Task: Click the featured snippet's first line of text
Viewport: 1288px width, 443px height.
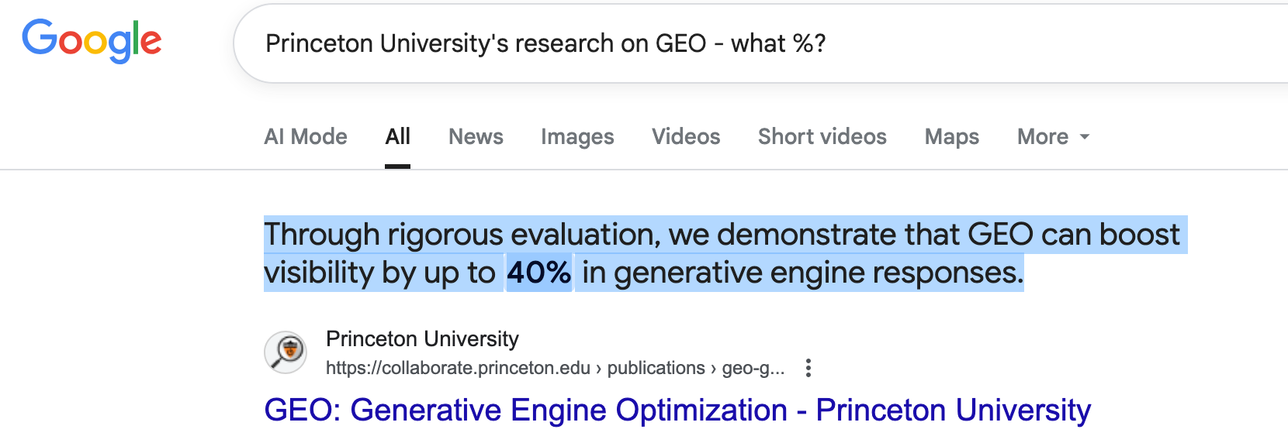Action: coord(722,235)
